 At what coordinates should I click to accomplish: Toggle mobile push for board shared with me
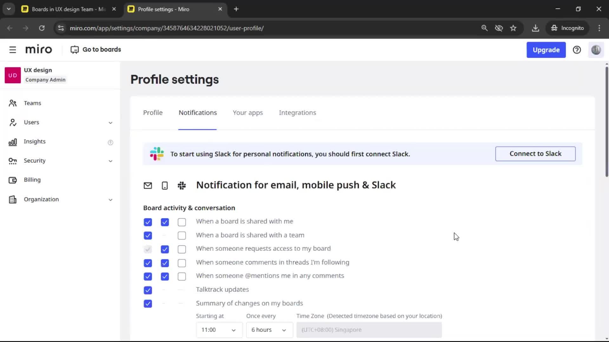[x=165, y=222]
